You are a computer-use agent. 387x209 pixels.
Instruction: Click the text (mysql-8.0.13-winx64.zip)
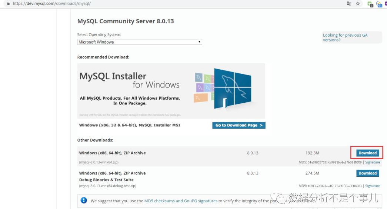[99, 162]
